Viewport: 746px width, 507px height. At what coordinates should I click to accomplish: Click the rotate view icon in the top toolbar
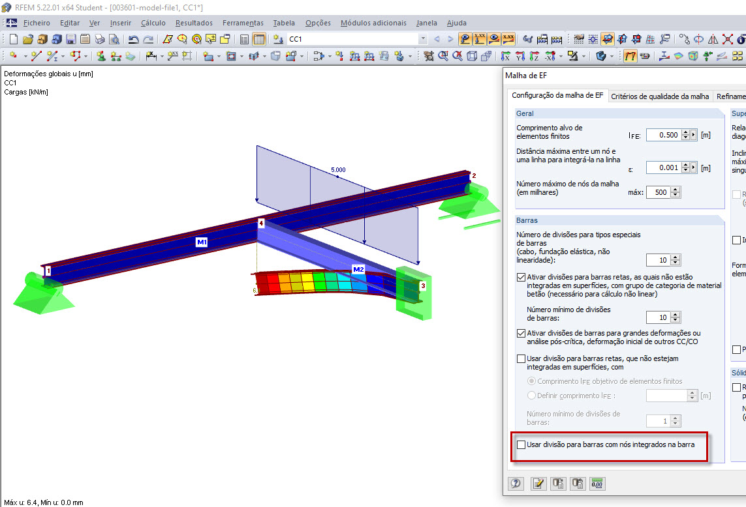698,39
